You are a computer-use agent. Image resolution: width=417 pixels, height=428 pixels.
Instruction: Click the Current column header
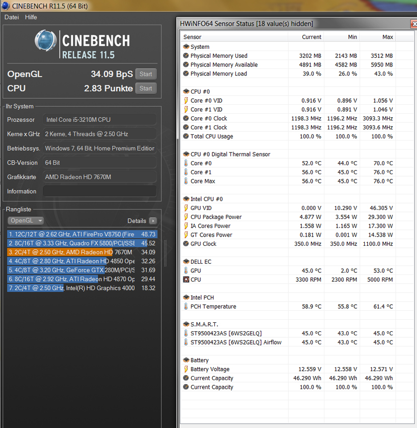(306, 37)
